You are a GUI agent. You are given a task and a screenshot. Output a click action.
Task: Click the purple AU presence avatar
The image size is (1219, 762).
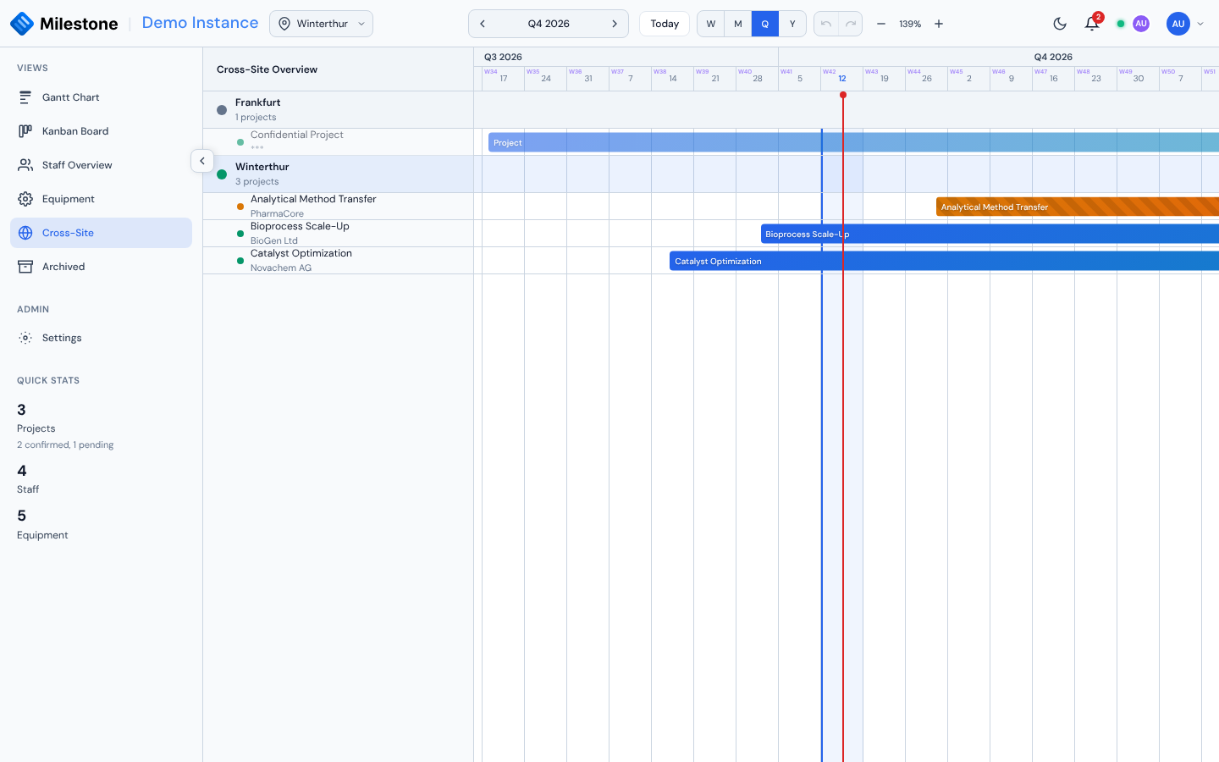point(1141,24)
